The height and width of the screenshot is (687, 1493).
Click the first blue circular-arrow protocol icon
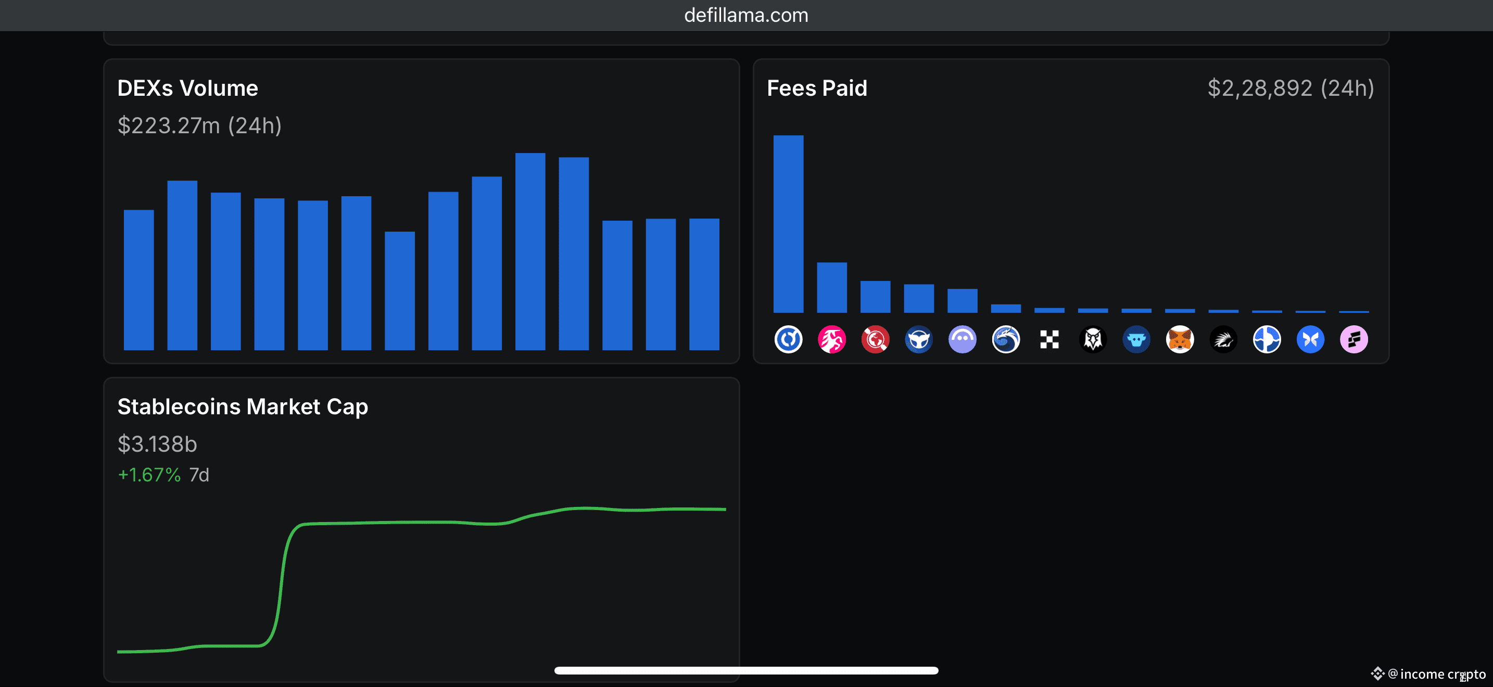(788, 339)
